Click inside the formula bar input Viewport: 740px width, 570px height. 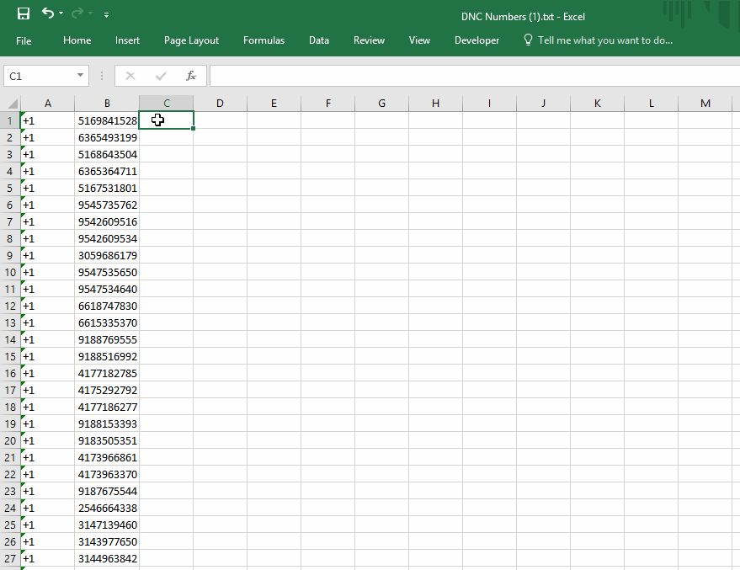click(474, 76)
